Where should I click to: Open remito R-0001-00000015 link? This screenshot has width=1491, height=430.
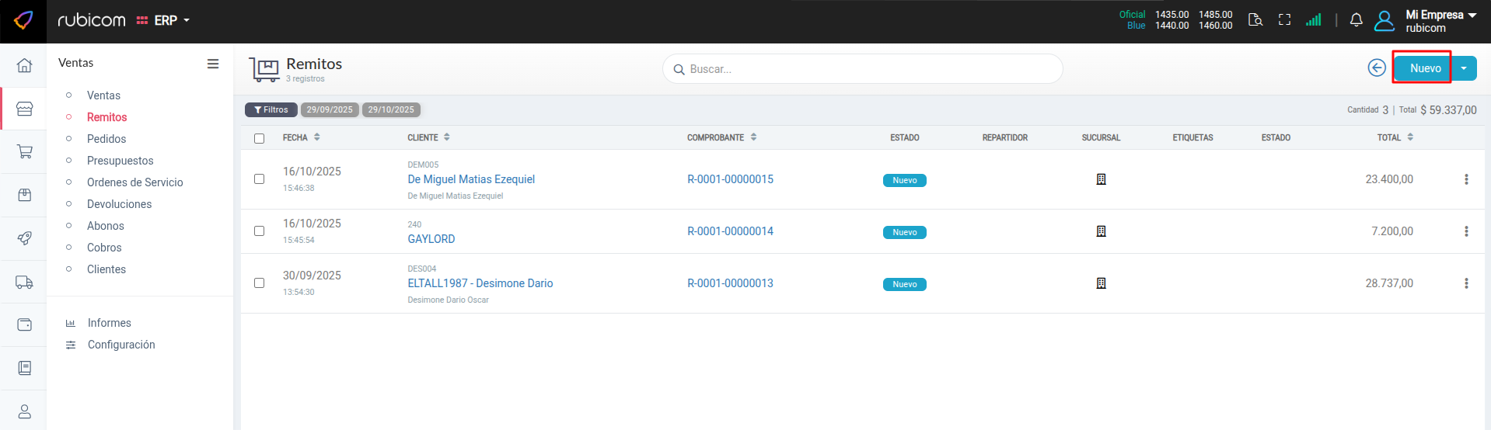[x=730, y=179]
